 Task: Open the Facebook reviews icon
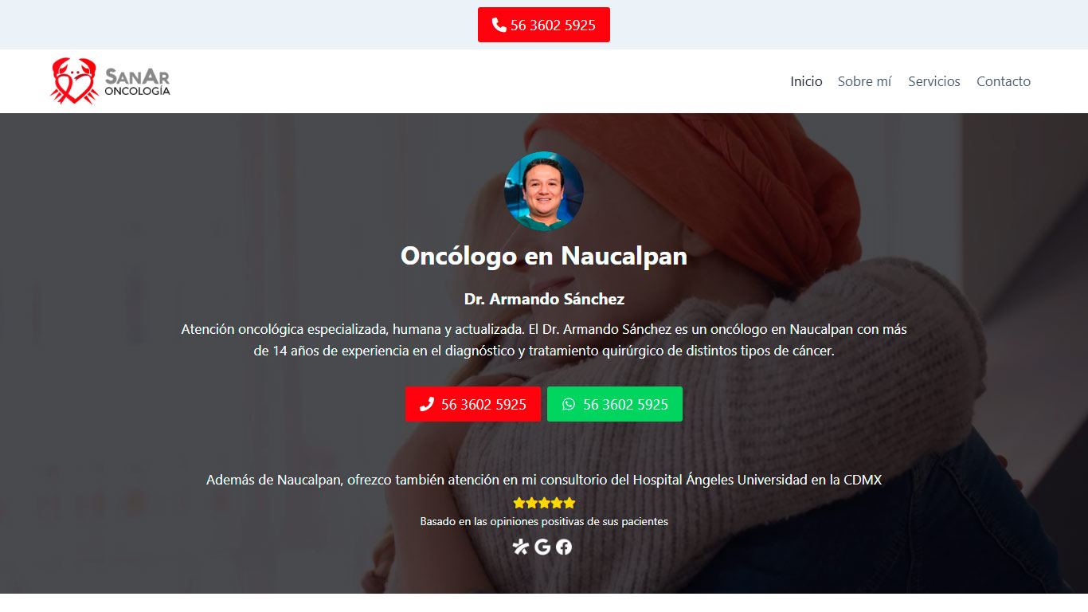(564, 547)
